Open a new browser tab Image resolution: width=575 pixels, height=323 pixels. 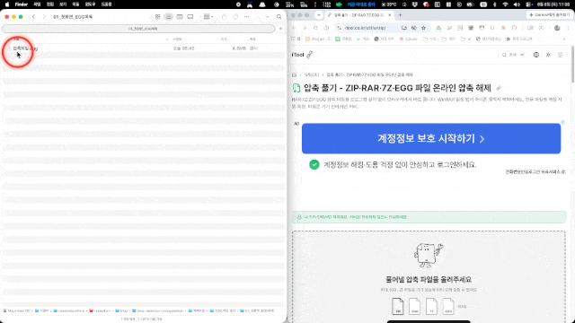(x=400, y=15)
